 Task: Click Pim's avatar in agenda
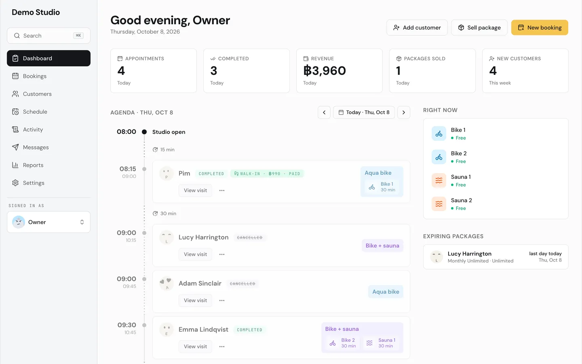tap(167, 174)
